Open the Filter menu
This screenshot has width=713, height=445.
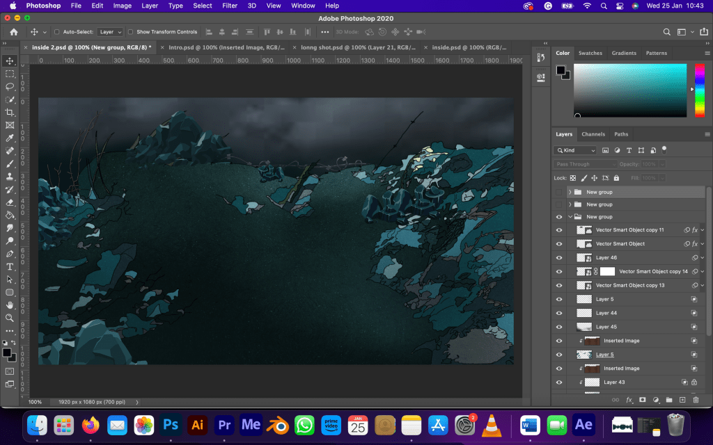coord(230,6)
